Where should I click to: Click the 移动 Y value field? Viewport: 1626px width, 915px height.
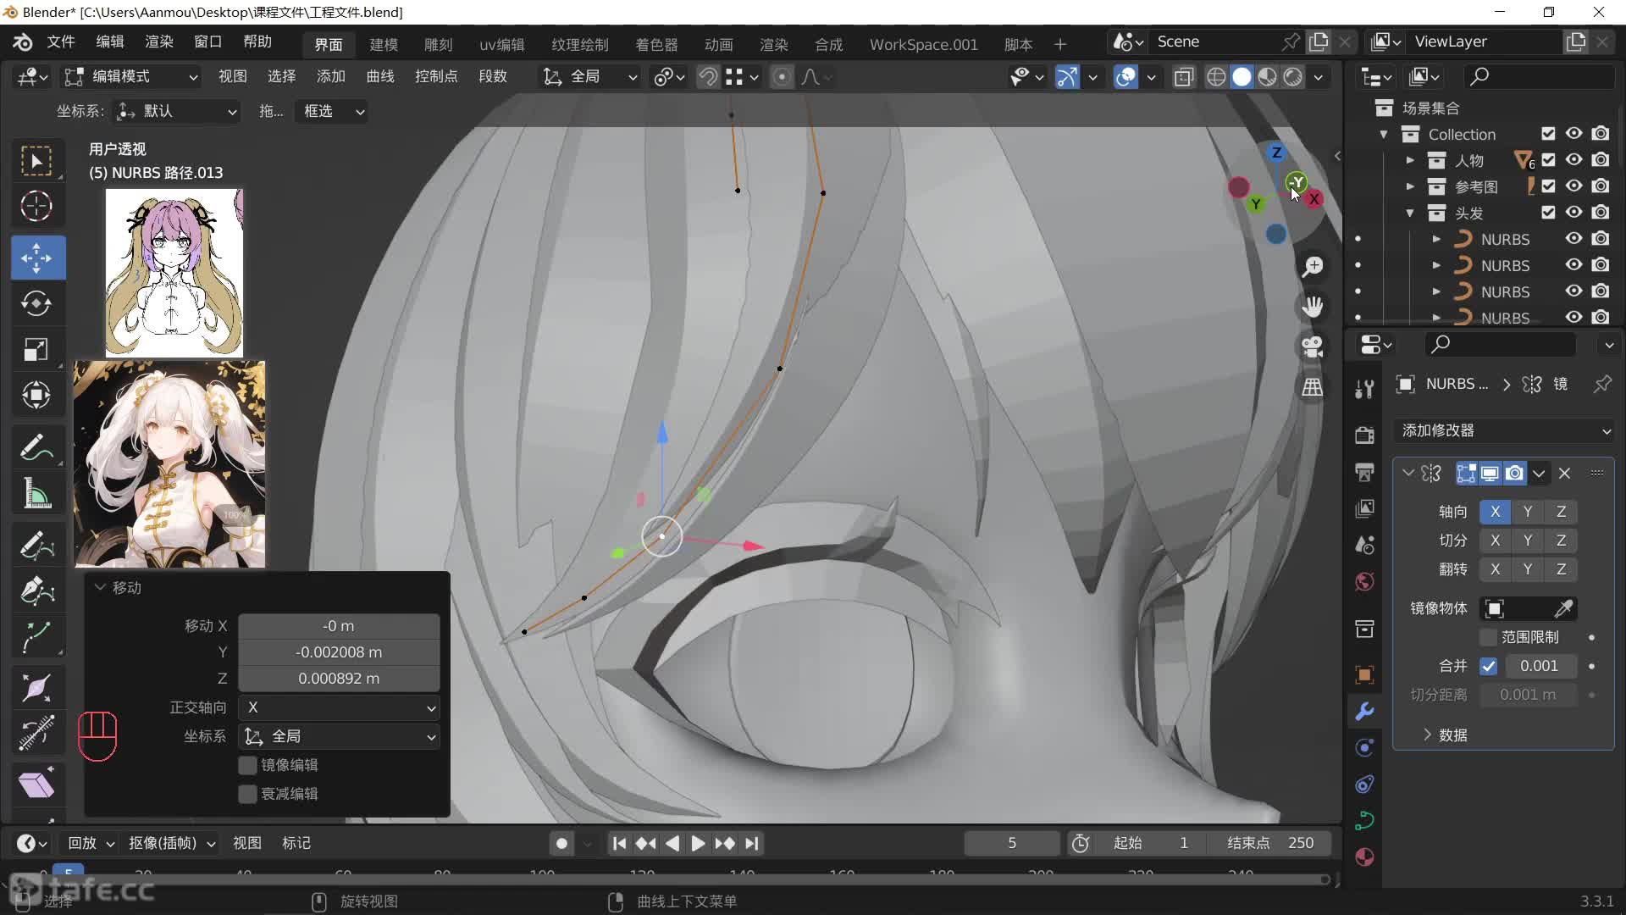tap(339, 652)
